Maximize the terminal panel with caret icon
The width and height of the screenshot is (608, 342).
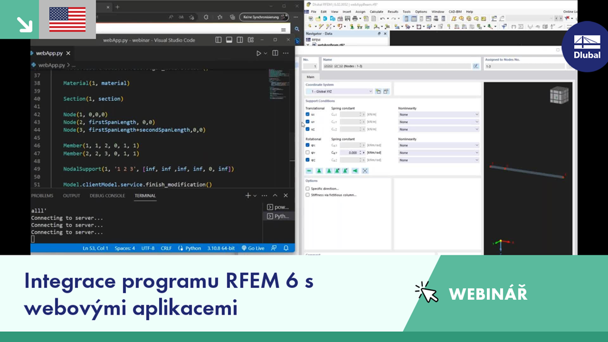point(275,195)
